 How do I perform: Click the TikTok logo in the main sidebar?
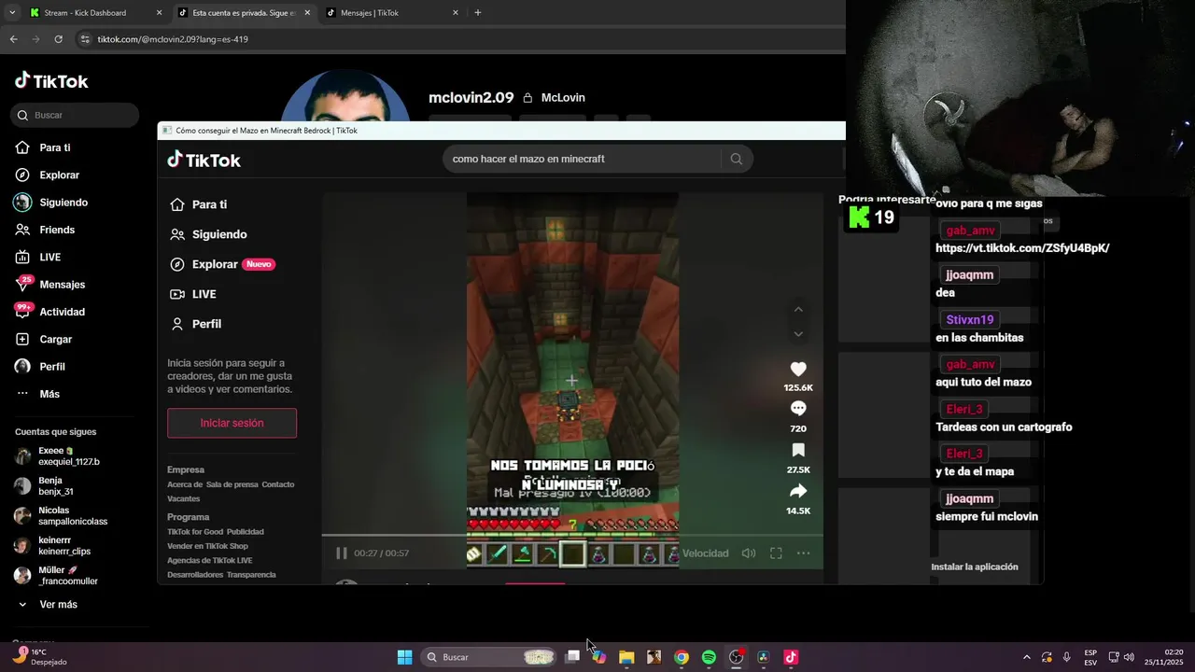pos(51,81)
